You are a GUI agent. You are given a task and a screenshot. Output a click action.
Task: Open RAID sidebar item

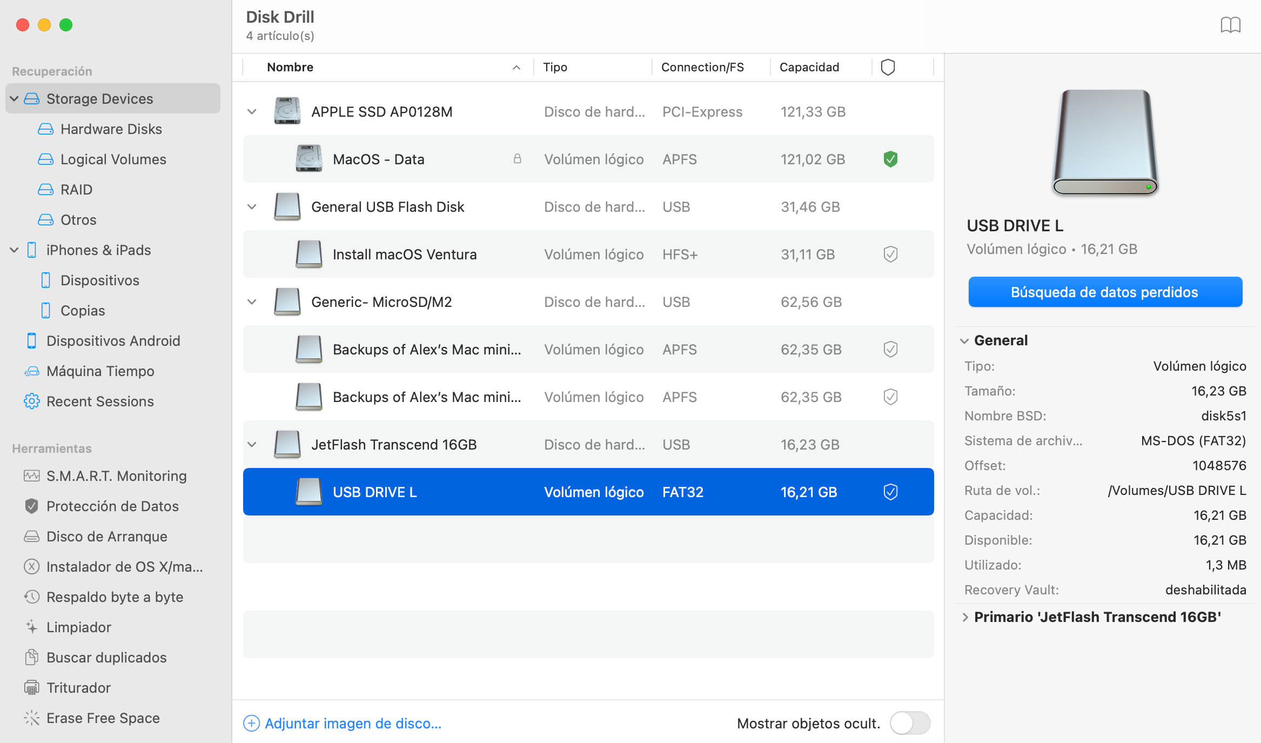coord(76,189)
